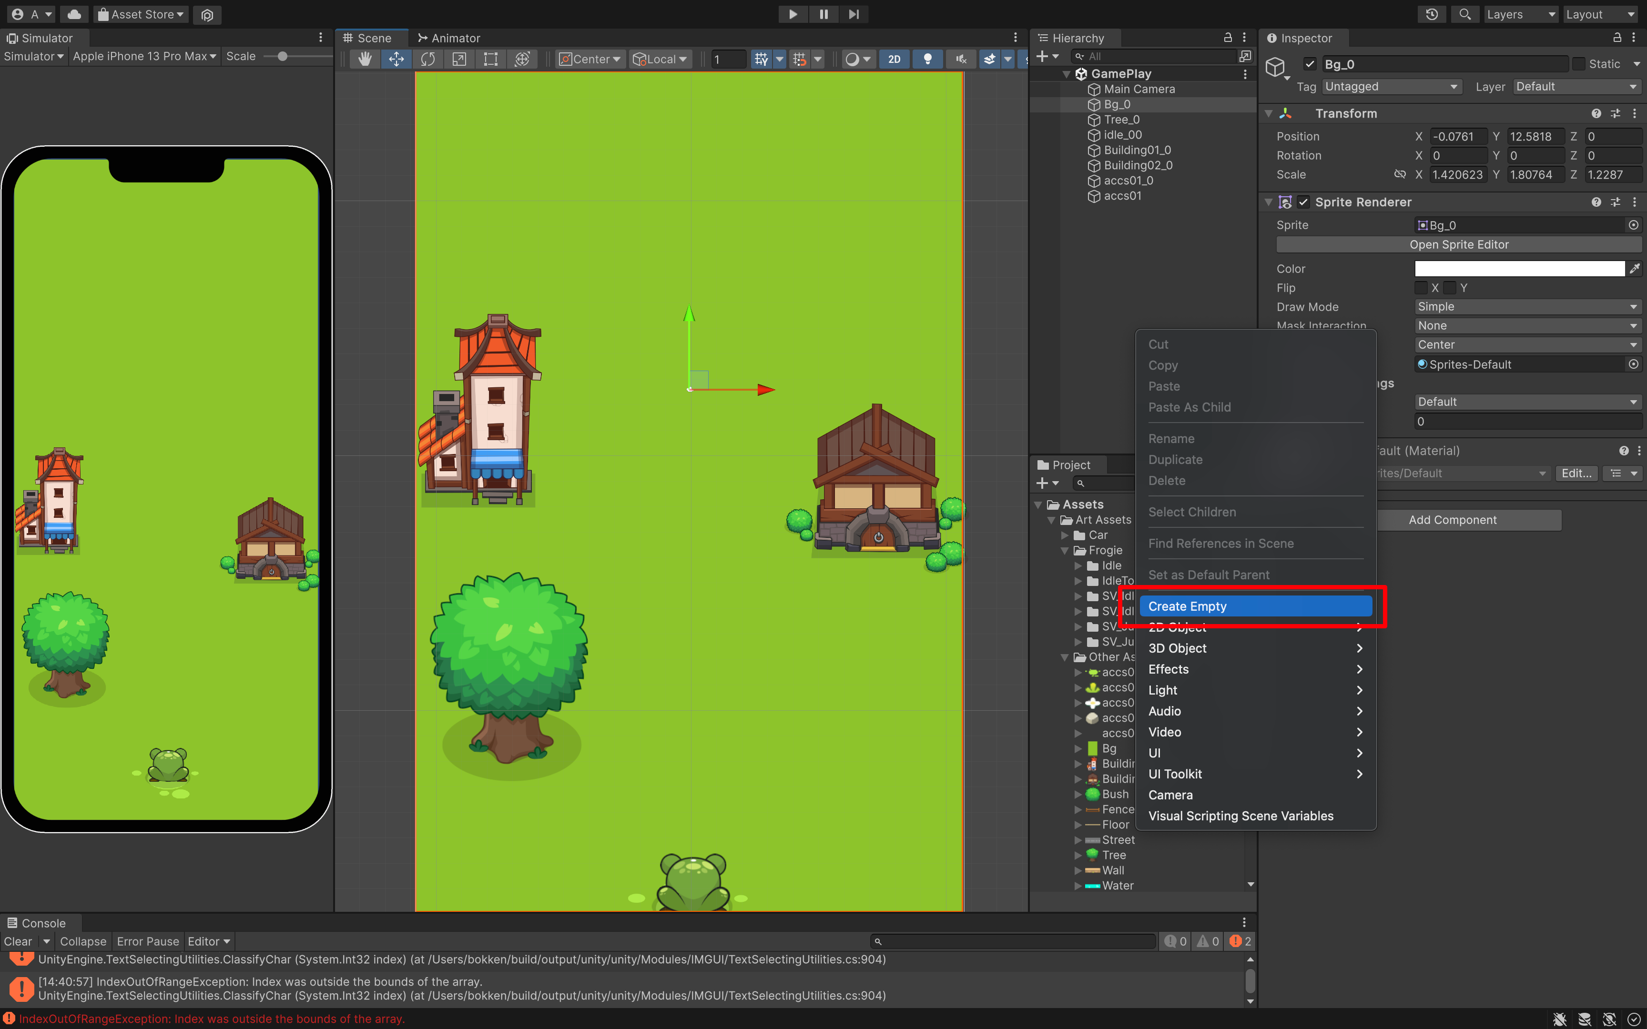Click the material Edit... button

pos(1576,473)
